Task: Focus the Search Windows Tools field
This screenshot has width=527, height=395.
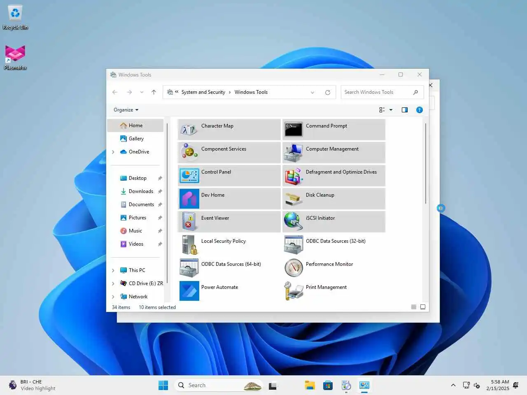Action: click(382, 92)
